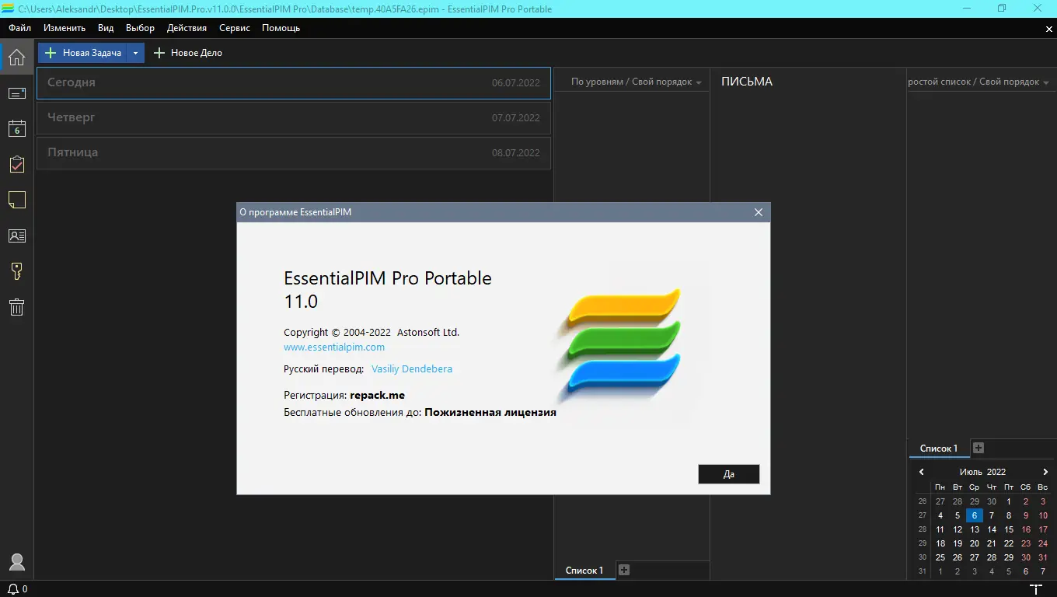
Task: Select the Пятница day section
Action: pyautogui.click(x=294, y=152)
